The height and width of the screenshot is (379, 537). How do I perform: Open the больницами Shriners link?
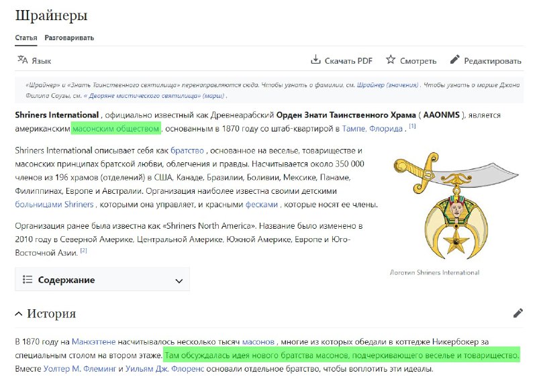pos(54,205)
